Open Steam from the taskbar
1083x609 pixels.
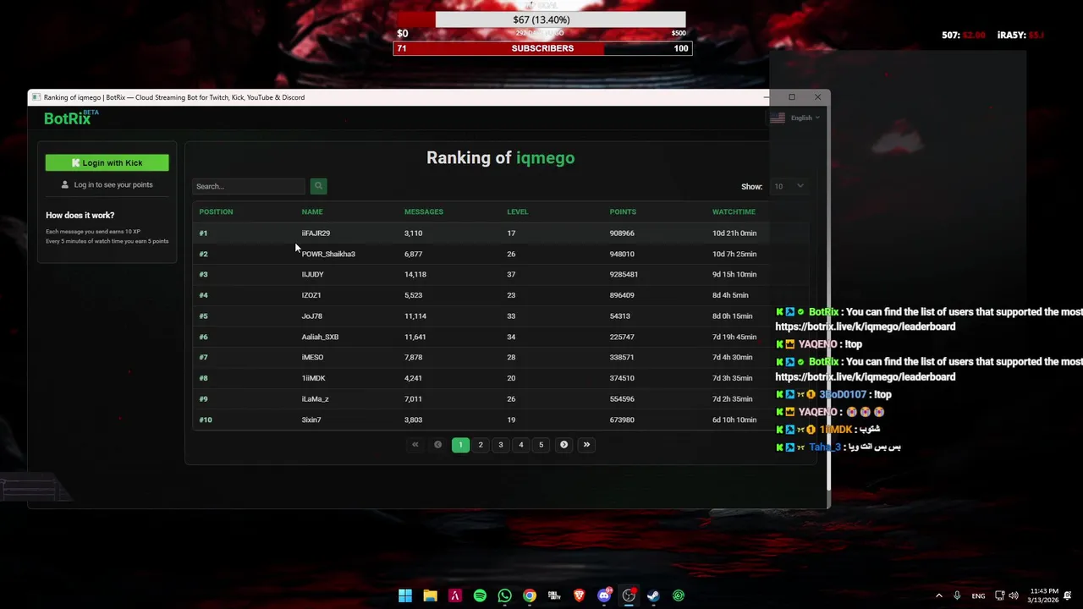coord(653,595)
